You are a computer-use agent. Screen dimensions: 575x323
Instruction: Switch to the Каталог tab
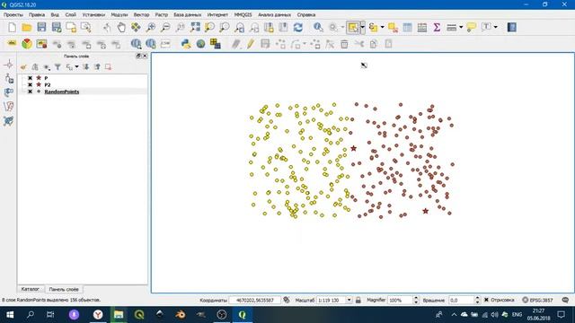30,289
